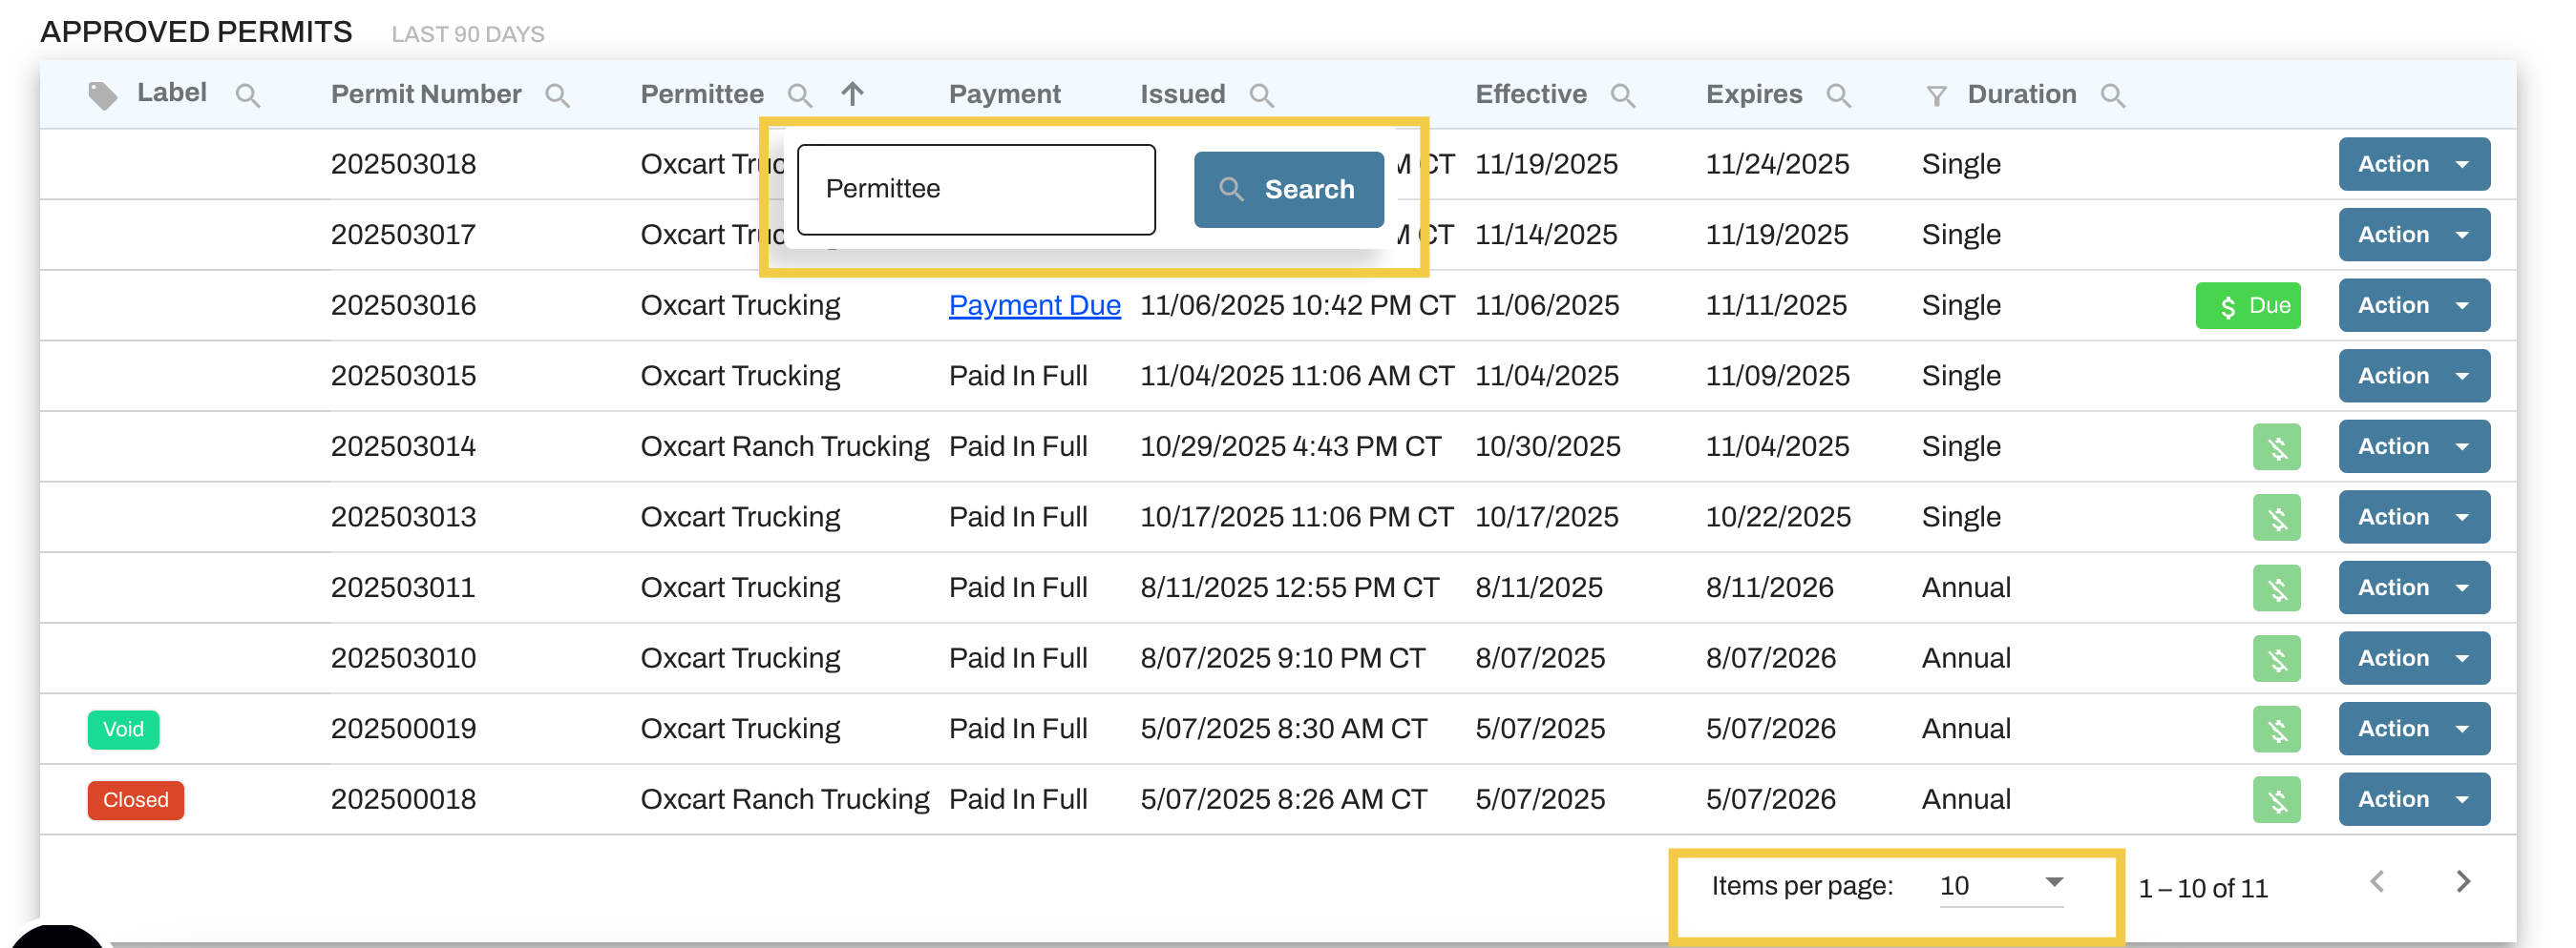This screenshot has width=2576, height=948.
Task: Change the Items per page dropdown
Action: tap(2001, 886)
